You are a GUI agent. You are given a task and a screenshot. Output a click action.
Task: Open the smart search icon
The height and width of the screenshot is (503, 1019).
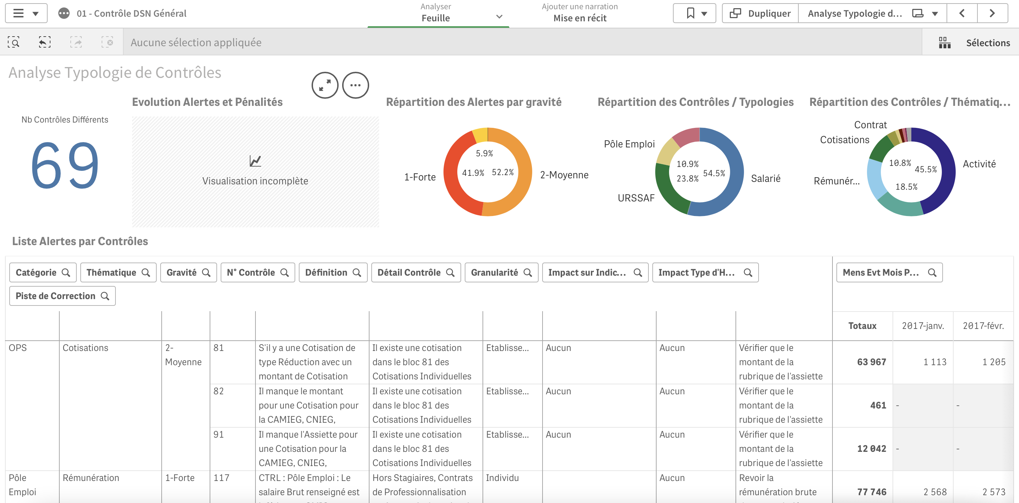pyautogui.click(x=14, y=42)
